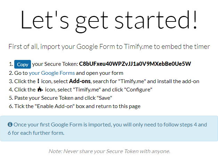Click step 5 "Paste your Secure Token" line
Image resolution: width=218 pixels, height=159 pixels.
coord(60,98)
